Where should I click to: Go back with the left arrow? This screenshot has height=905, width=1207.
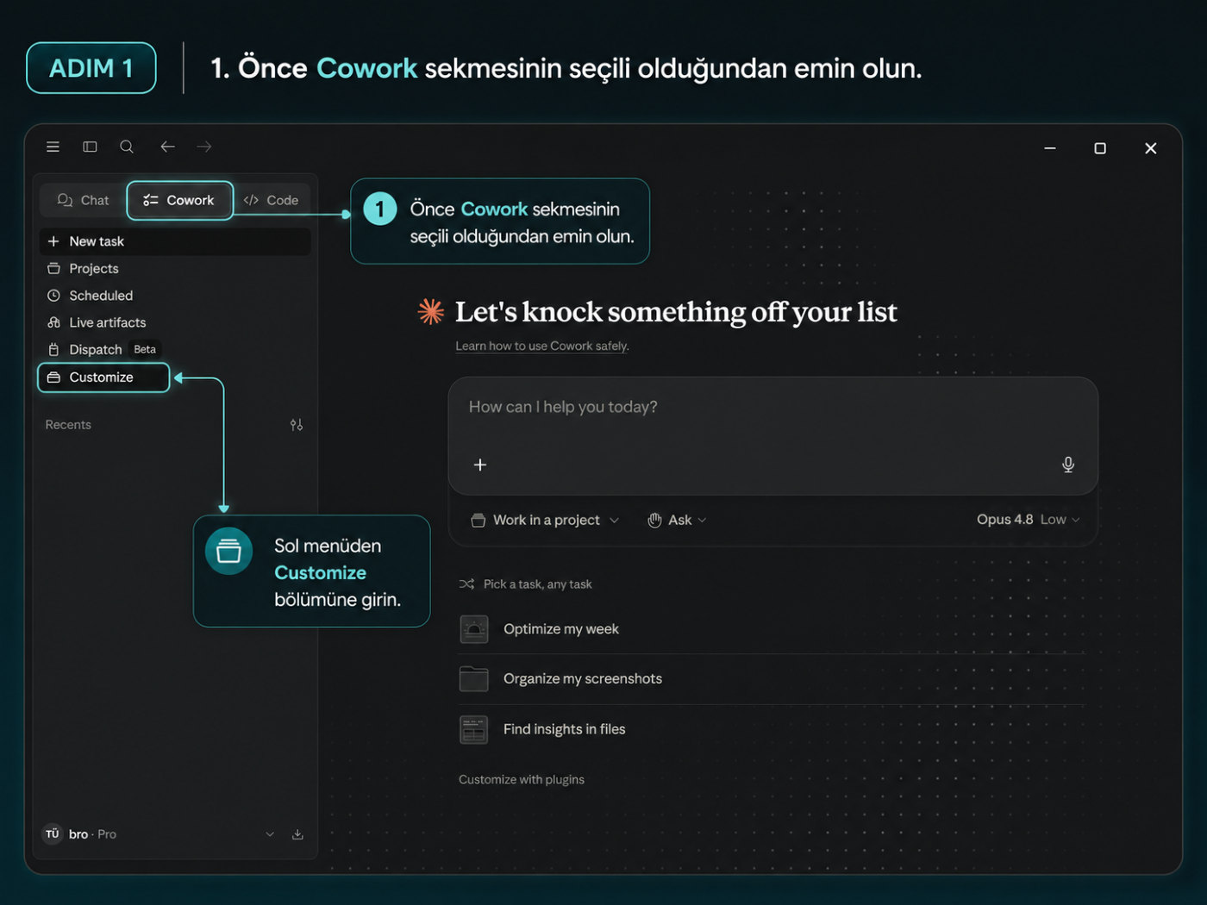(x=167, y=147)
